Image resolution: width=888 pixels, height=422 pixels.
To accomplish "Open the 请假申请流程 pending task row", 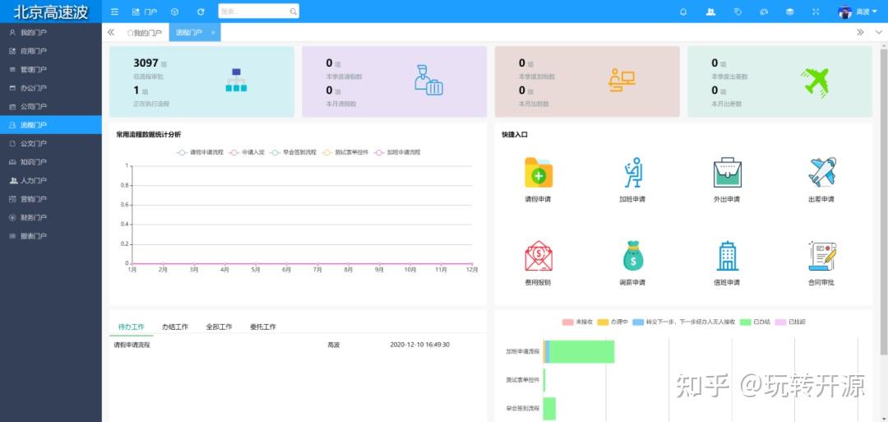I will (132, 345).
